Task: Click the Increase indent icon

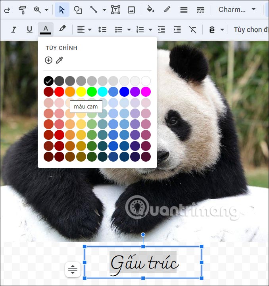Action: [177, 30]
